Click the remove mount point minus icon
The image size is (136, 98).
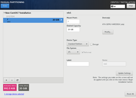pos(12,80)
